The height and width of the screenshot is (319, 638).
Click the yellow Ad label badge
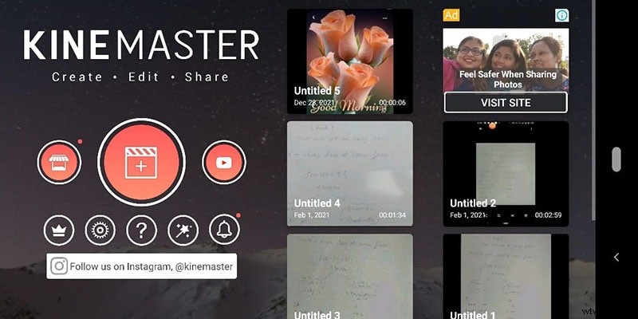click(451, 15)
